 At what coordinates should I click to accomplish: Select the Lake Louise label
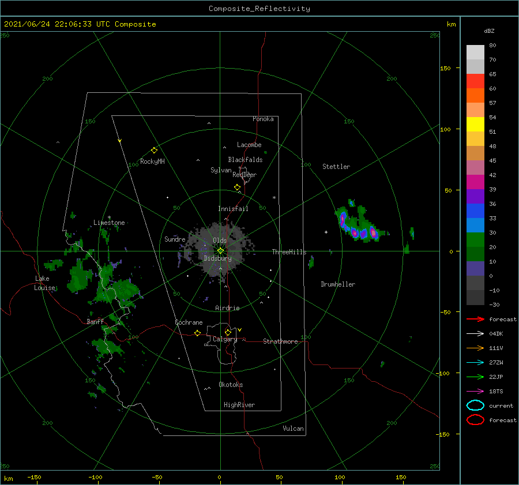pyautogui.click(x=45, y=283)
